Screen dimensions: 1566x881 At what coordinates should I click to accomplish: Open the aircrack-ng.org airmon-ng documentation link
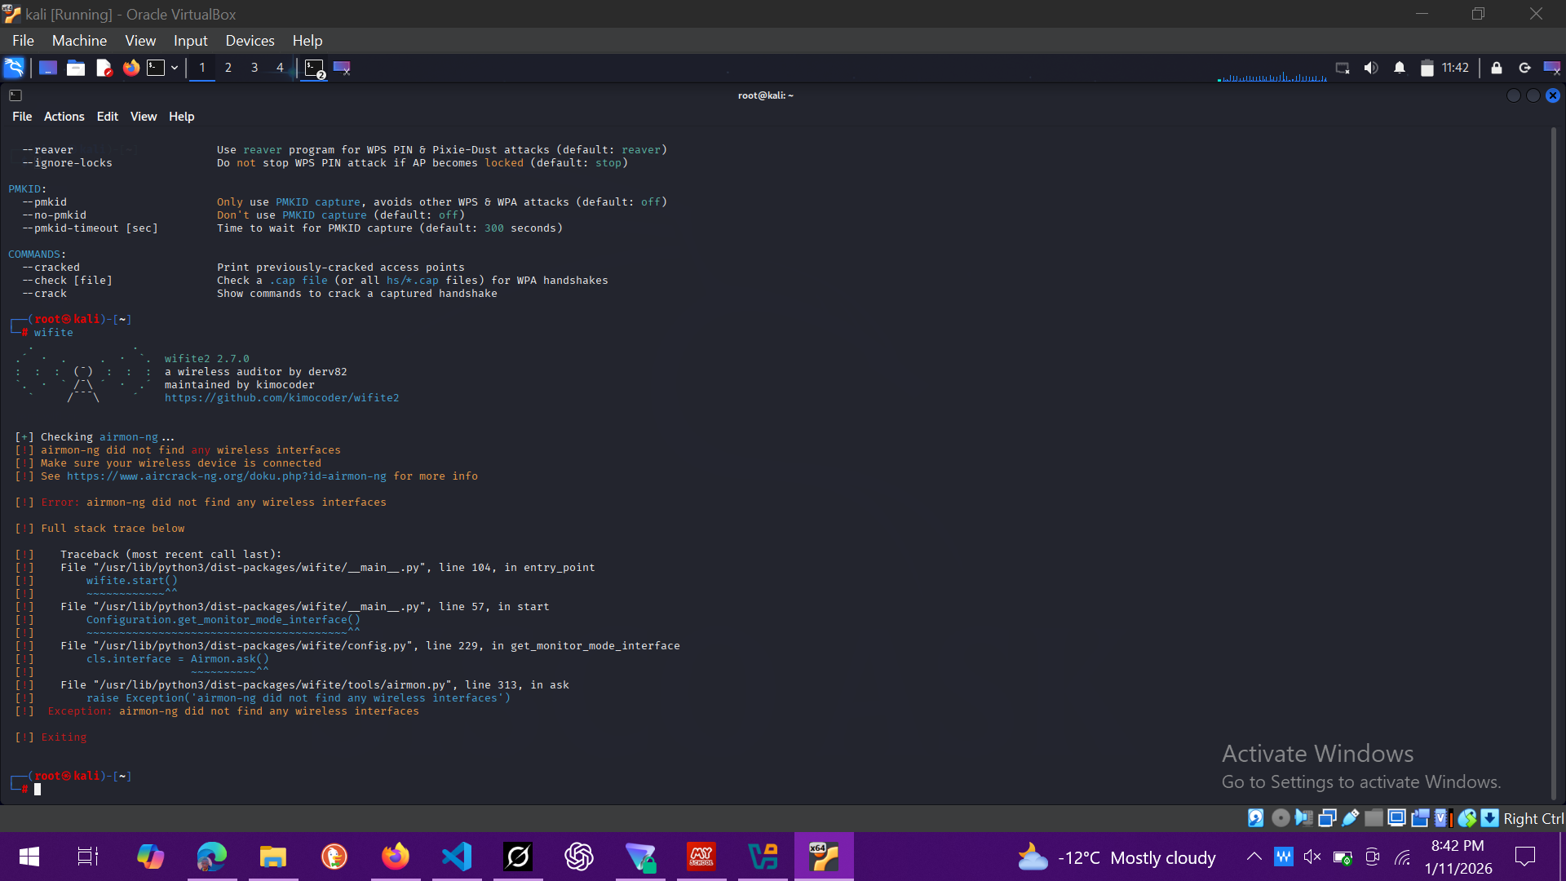pos(227,476)
